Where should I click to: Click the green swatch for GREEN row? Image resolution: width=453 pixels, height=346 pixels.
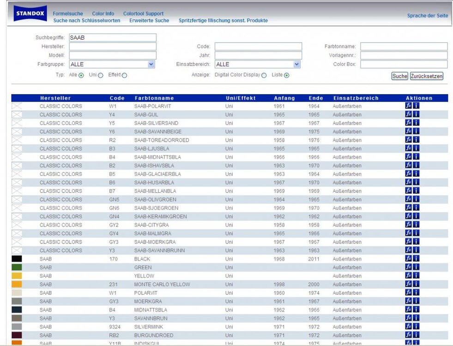17,267
